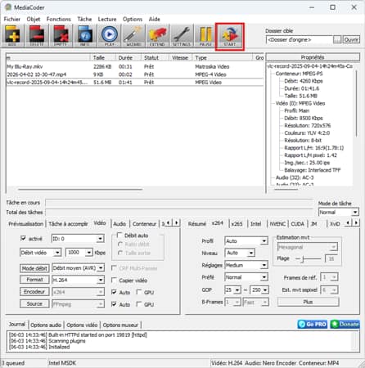
Task: Click the Go PRO button
Action: point(313,324)
